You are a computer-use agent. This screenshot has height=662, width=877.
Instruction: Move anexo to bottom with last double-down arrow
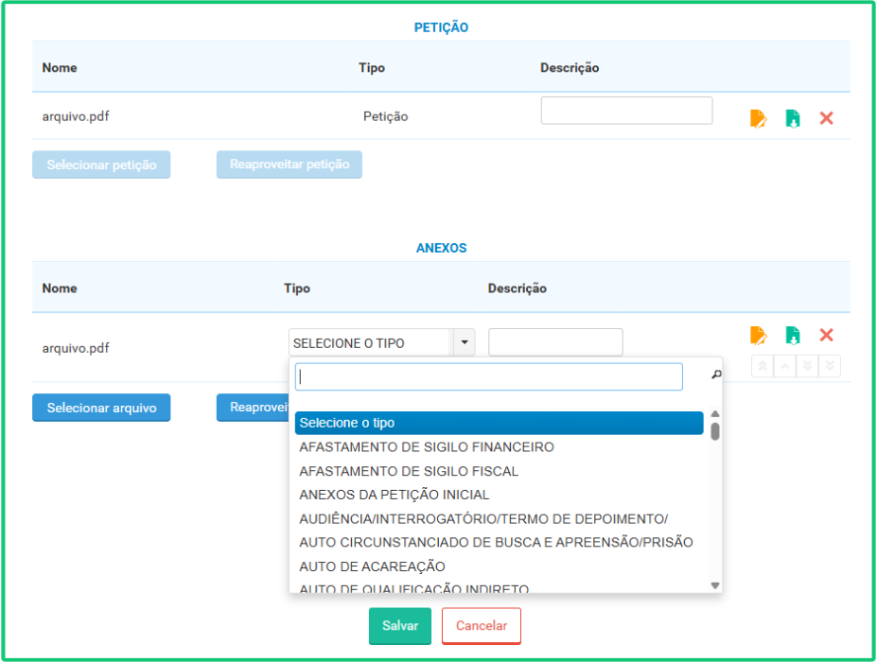[830, 366]
